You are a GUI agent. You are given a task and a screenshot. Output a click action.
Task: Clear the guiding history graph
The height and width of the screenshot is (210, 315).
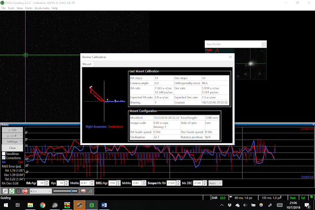click(12, 148)
